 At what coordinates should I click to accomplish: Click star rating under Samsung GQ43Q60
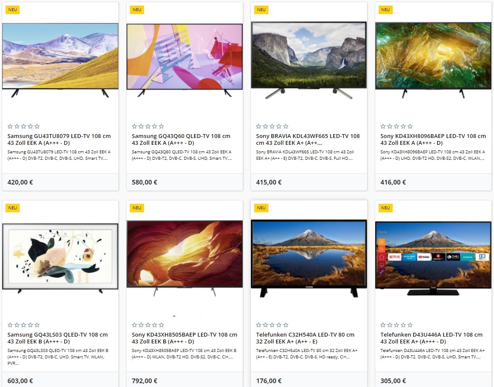[x=148, y=126]
